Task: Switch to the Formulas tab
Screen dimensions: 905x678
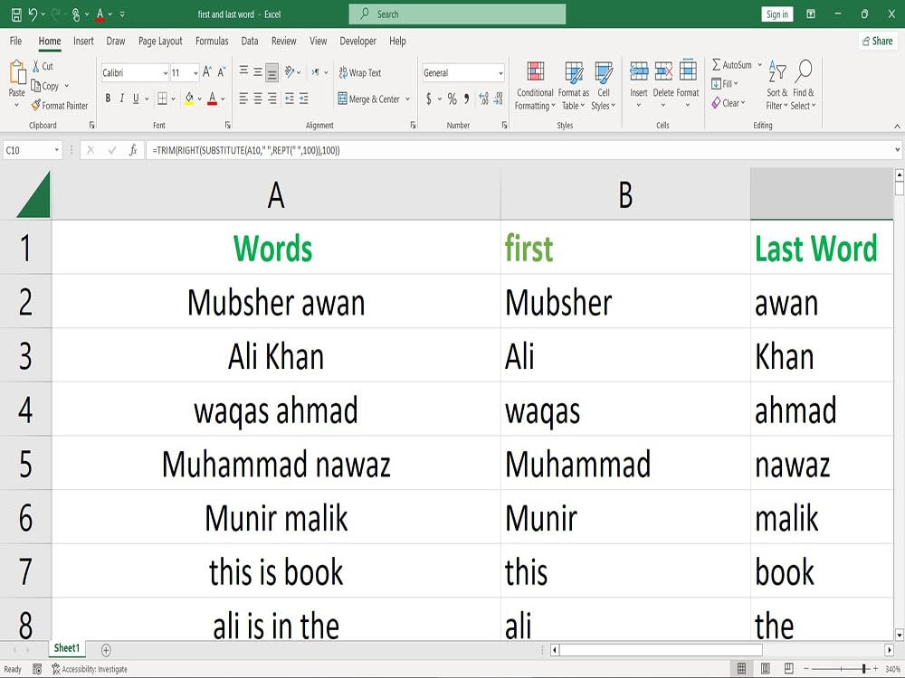Action: click(212, 41)
